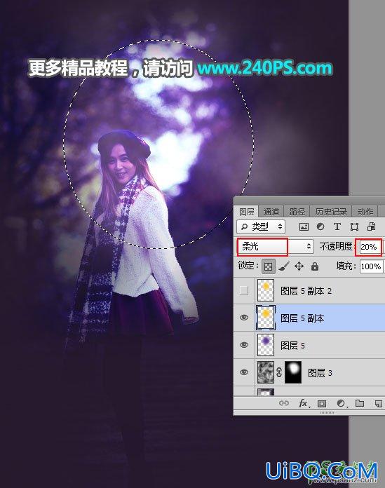The height and width of the screenshot is (488, 385).
Task: Hide the 图层 3 layer eye
Action: point(244,372)
